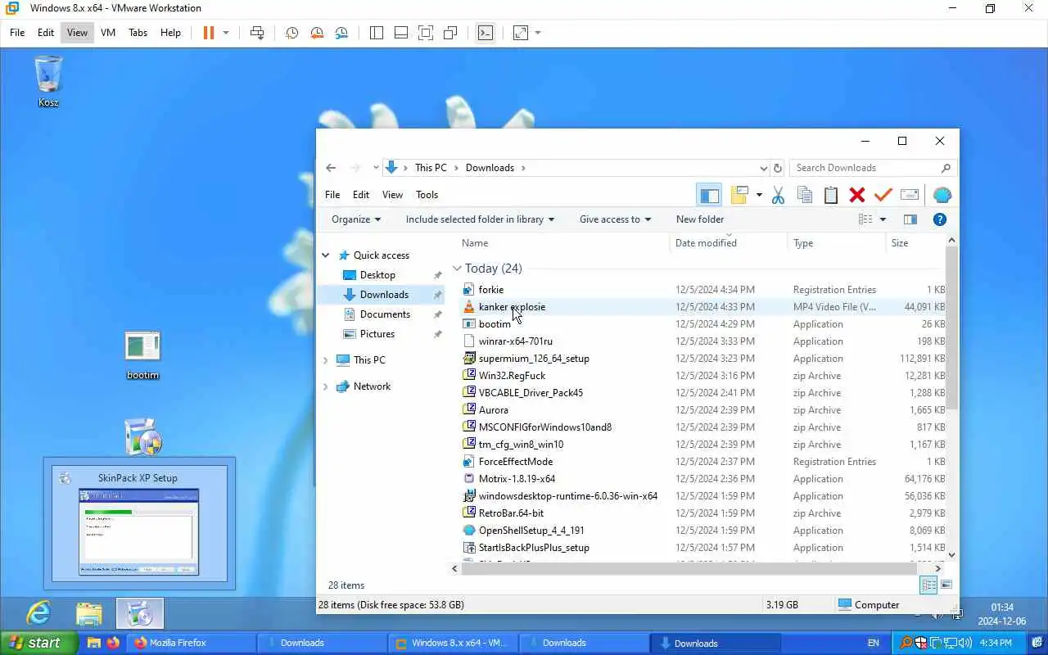Open the recent locations dropdown chevron

point(376,168)
